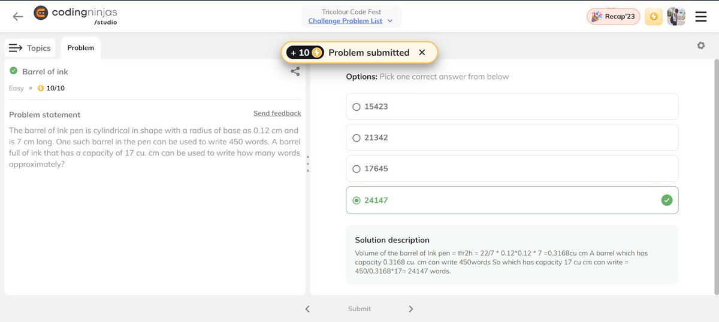The width and height of the screenshot is (719, 322).
Task: Click the panel divider drag handle dots
Action: click(308, 164)
